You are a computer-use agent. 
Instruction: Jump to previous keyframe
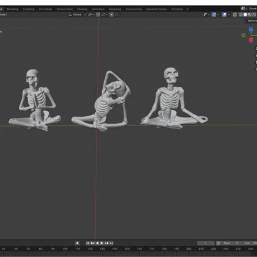(x=93, y=243)
